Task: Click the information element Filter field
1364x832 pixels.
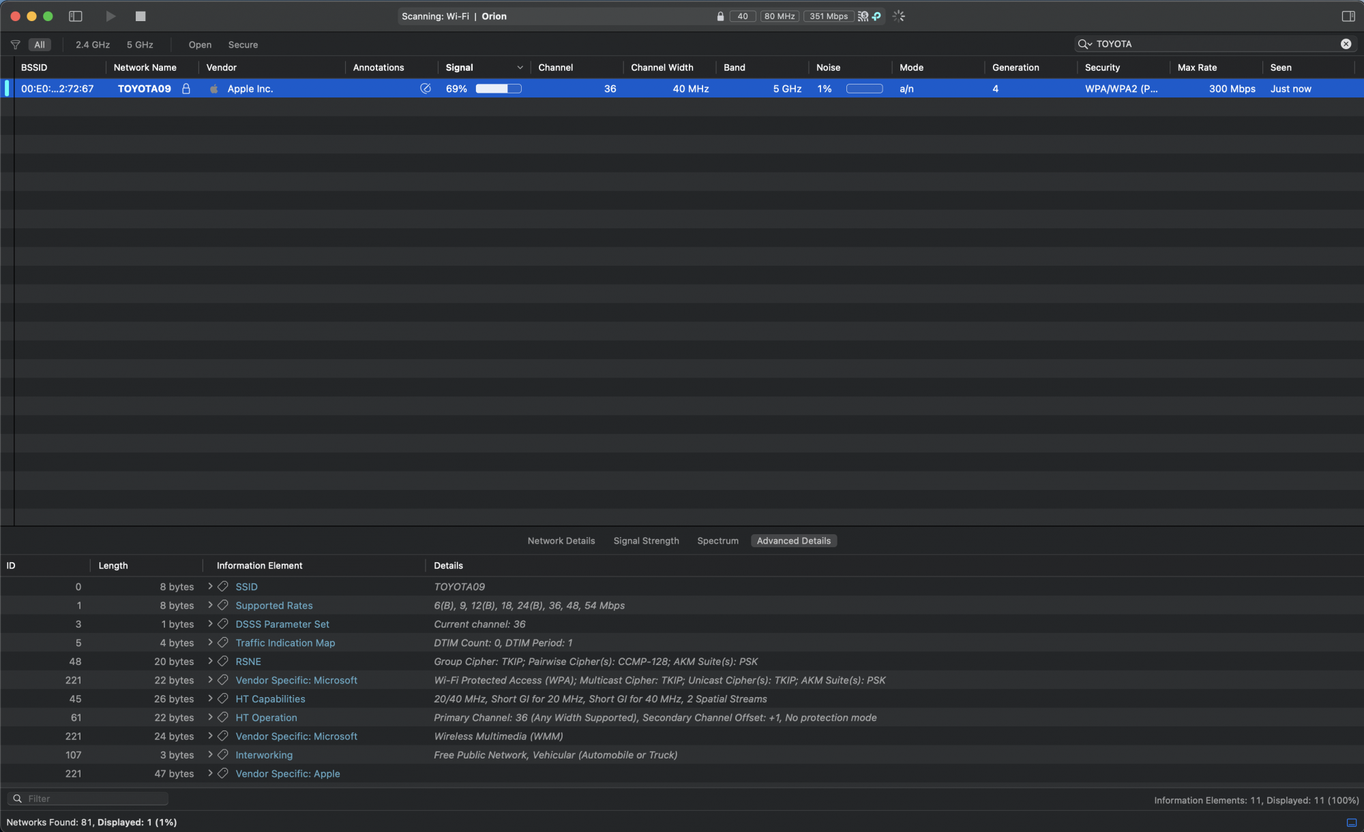Action: 95,799
